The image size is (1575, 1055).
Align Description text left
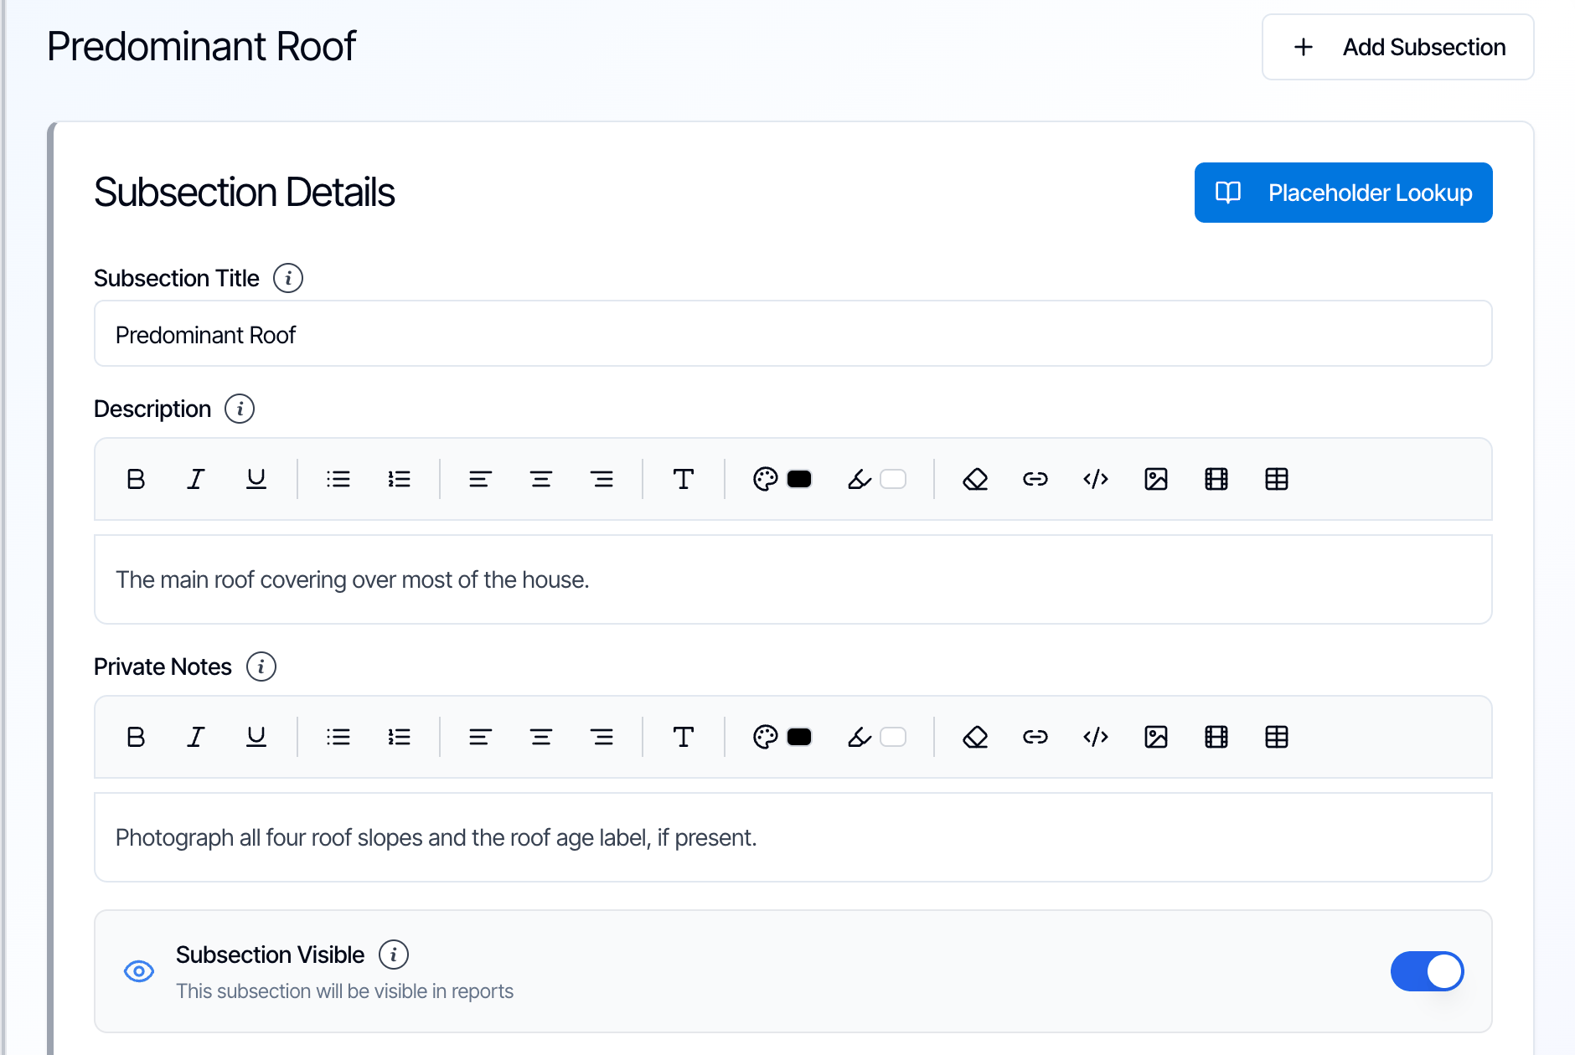[480, 479]
